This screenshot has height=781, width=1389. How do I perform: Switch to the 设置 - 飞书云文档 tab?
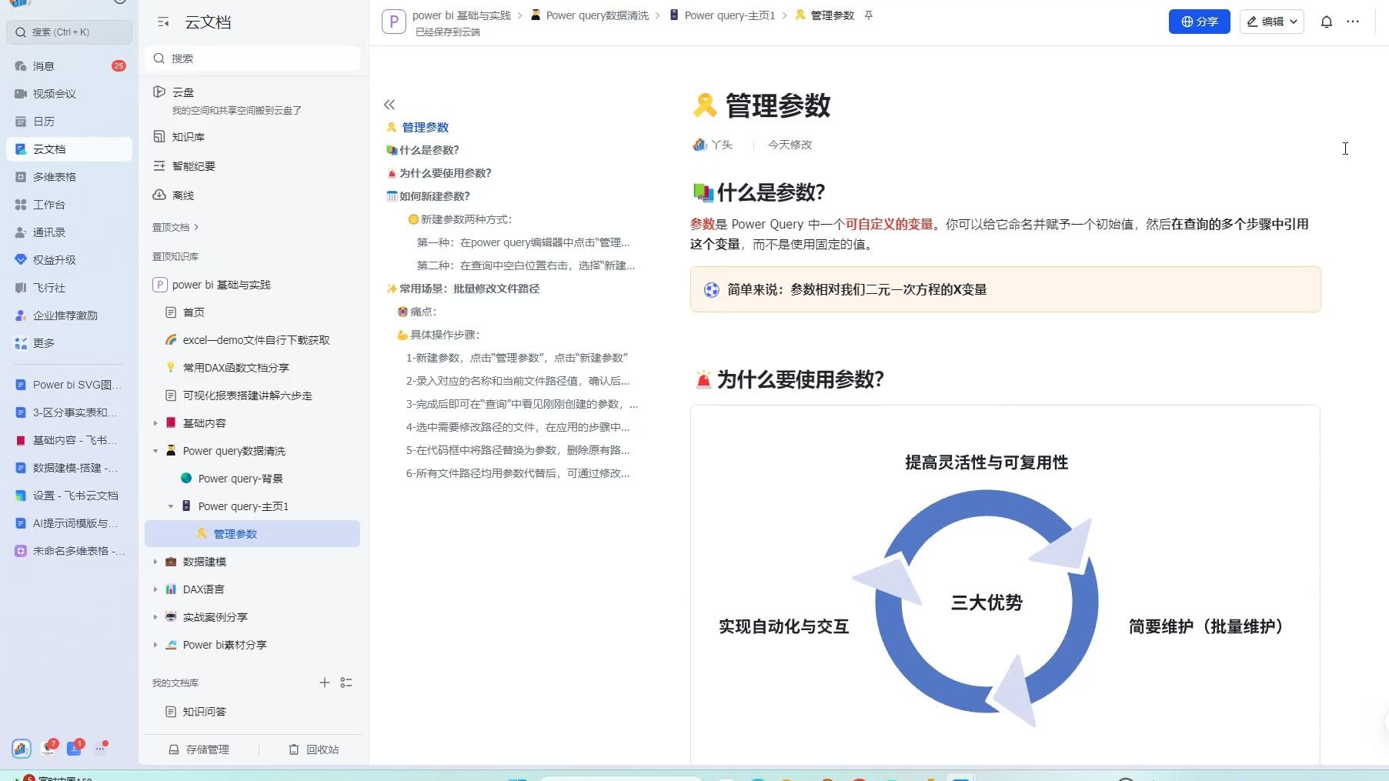tap(69, 496)
